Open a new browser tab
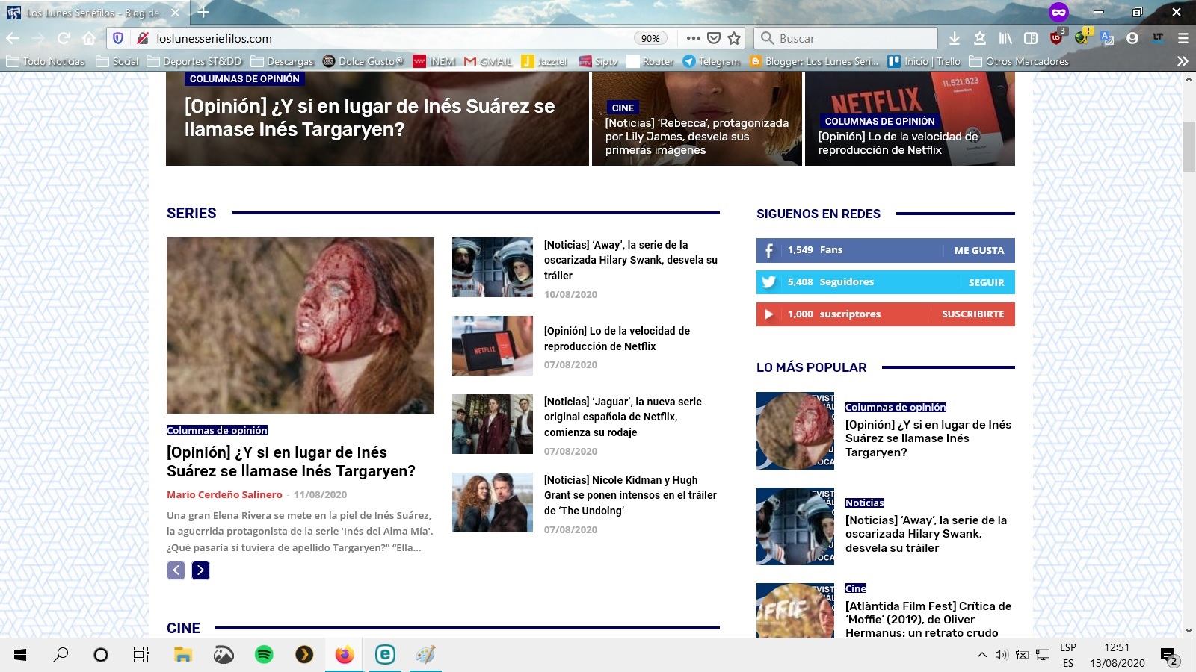 (x=203, y=12)
